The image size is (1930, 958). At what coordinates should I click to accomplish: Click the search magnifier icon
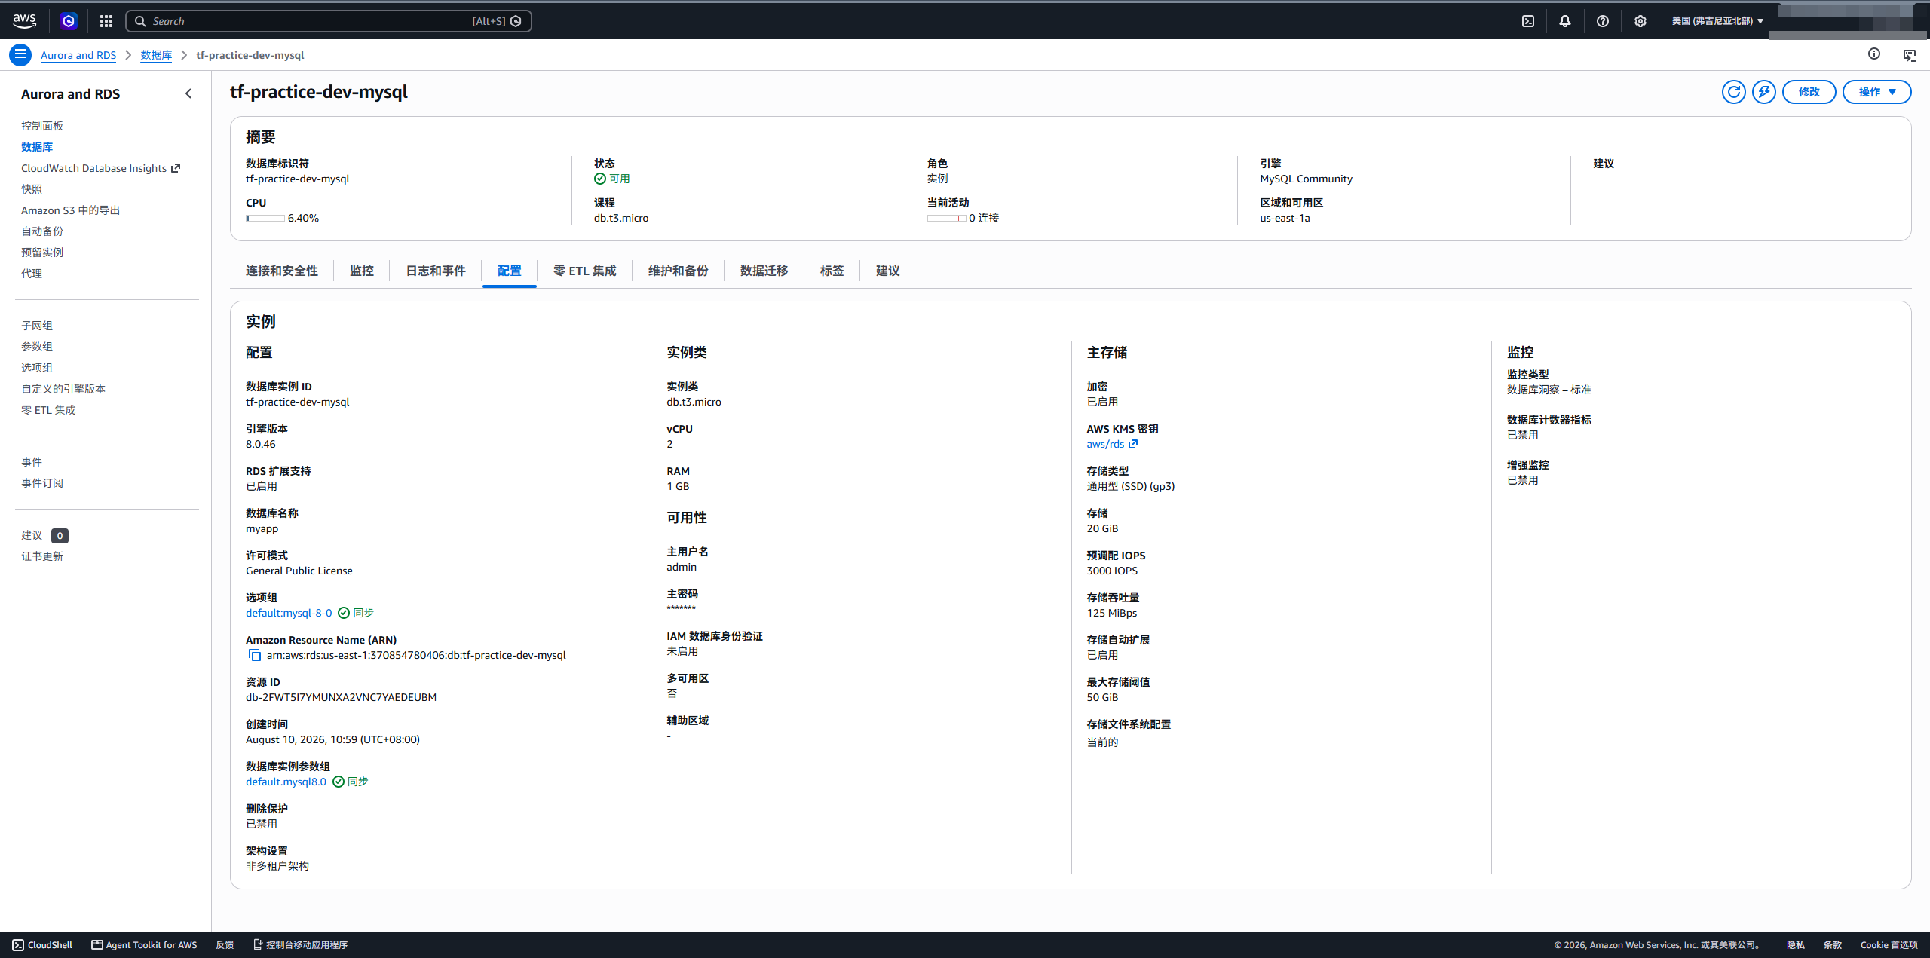click(x=140, y=21)
